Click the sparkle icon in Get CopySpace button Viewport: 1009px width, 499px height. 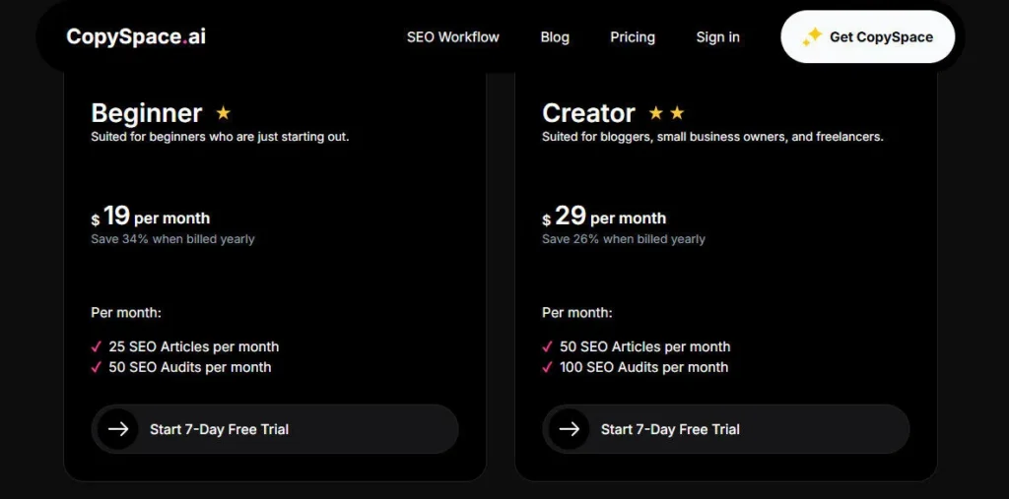811,37
